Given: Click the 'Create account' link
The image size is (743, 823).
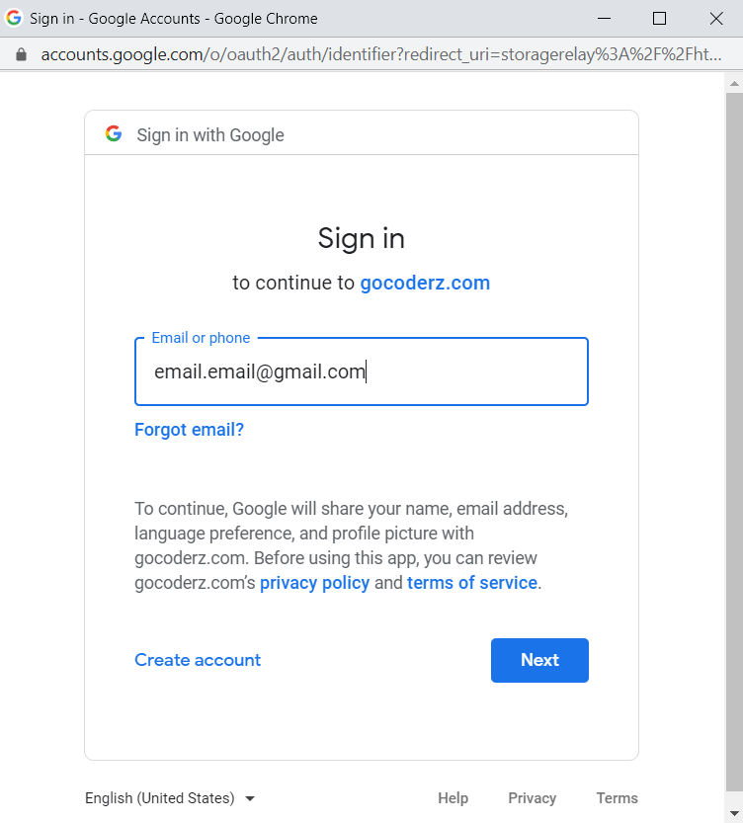Looking at the screenshot, I should [198, 660].
